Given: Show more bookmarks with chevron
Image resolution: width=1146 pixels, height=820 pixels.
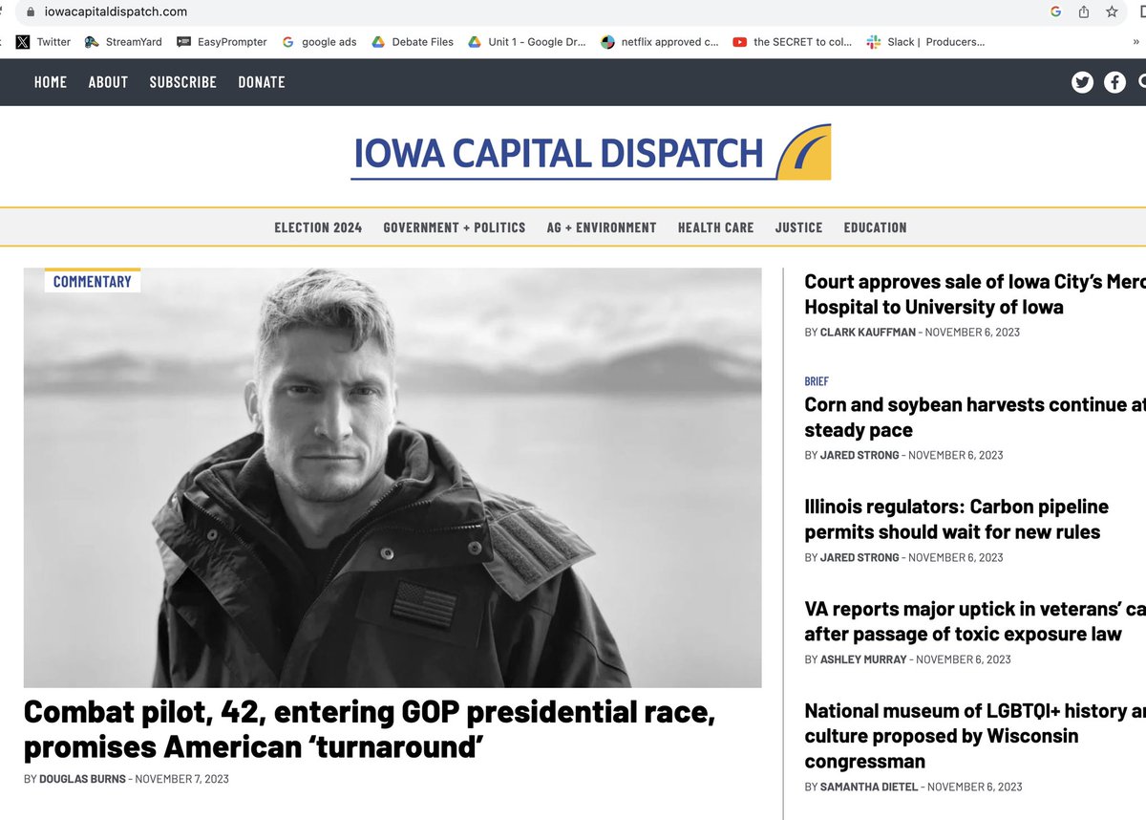Looking at the screenshot, I should (x=1136, y=42).
